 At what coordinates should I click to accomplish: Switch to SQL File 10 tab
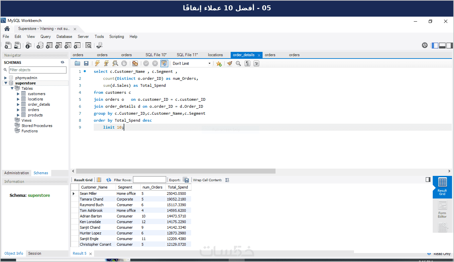156,55
